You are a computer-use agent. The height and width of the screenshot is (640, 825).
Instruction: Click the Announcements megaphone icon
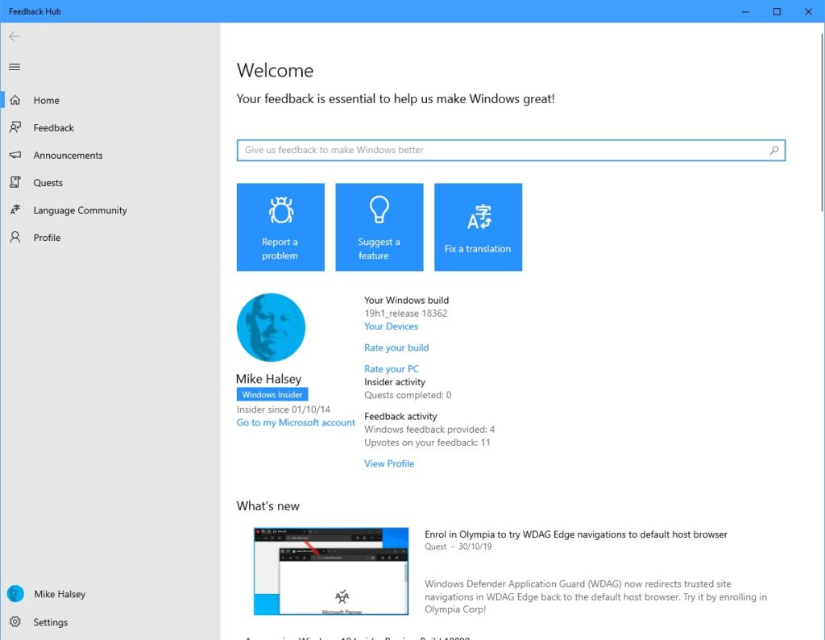point(15,156)
